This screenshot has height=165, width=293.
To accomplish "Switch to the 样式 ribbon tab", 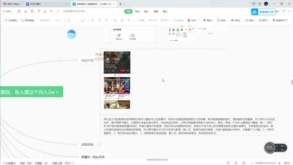I will [138, 12].
